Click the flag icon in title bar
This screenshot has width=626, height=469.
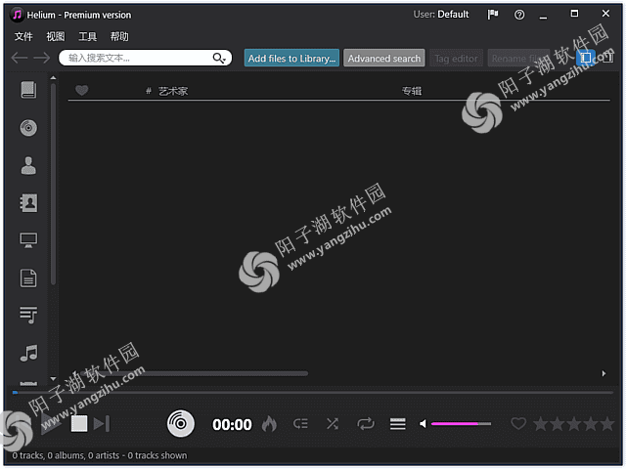(x=493, y=15)
